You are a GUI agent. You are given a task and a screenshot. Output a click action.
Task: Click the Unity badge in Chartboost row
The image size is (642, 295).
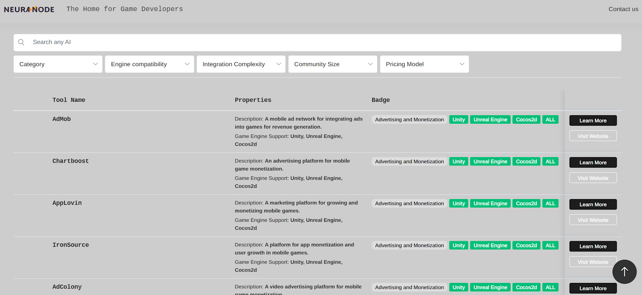pyautogui.click(x=459, y=161)
